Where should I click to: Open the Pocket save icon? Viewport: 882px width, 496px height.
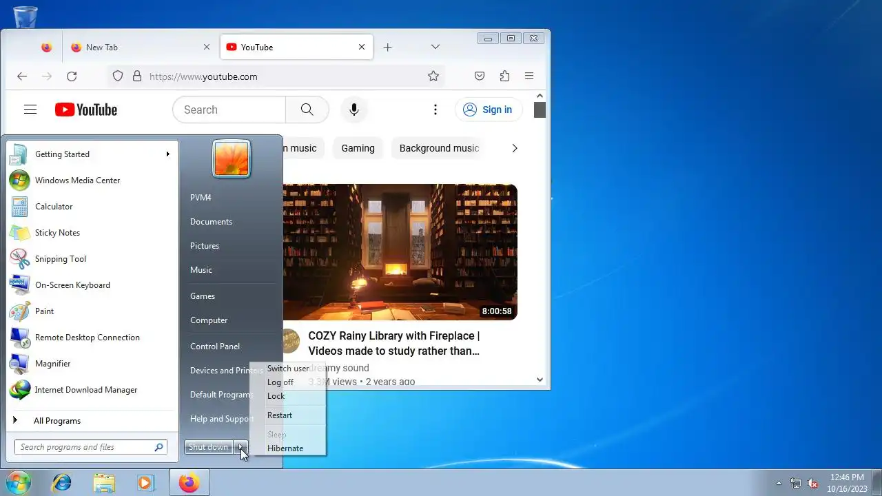coord(480,76)
